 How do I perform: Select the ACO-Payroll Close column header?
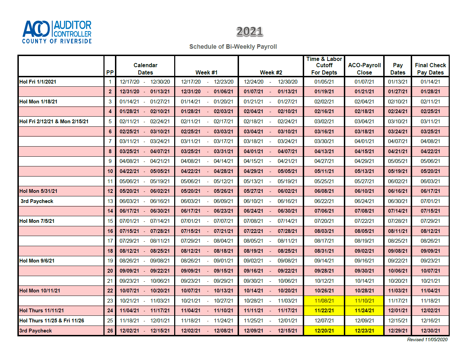click(x=364, y=69)
